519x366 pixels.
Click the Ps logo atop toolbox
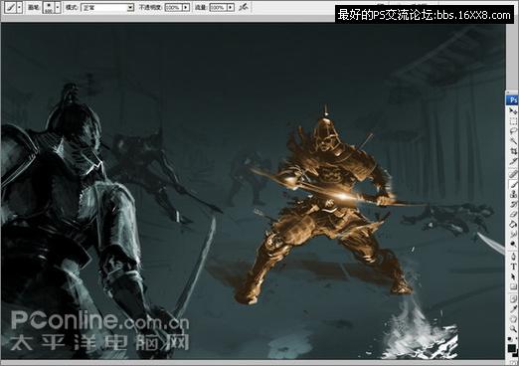pos(513,99)
